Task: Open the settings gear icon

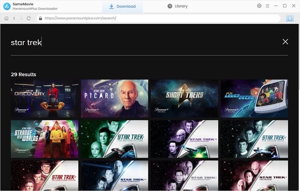Action: pos(259,6)
